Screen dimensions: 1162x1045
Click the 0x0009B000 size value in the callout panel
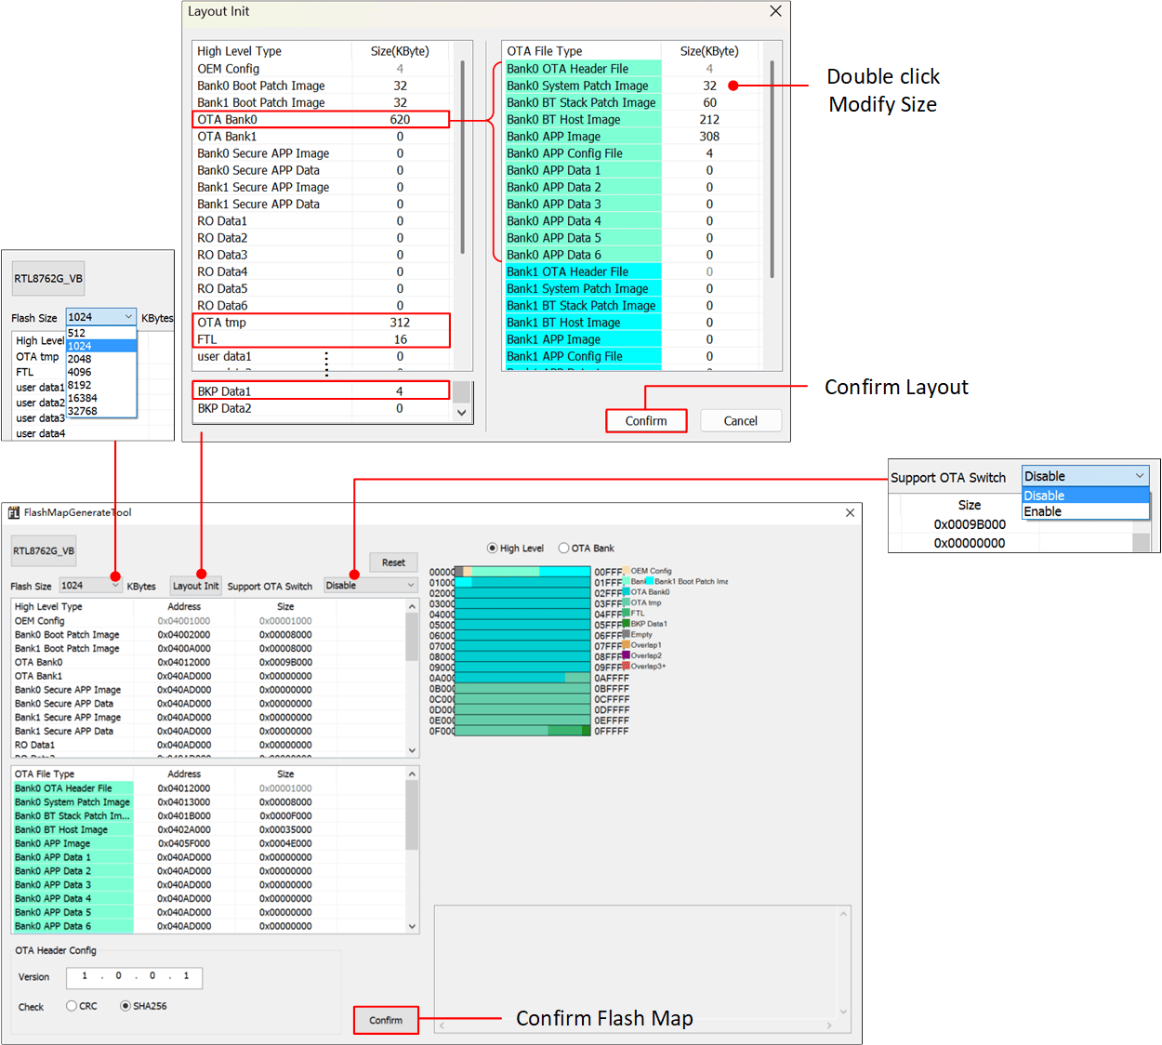pos(970,524)
